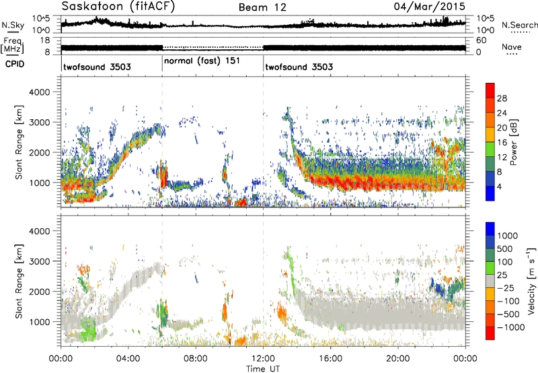Screen dimensions: 538x373
Task: Click the -500 label on Velocity colorbar
Action: tap(508, 314)
